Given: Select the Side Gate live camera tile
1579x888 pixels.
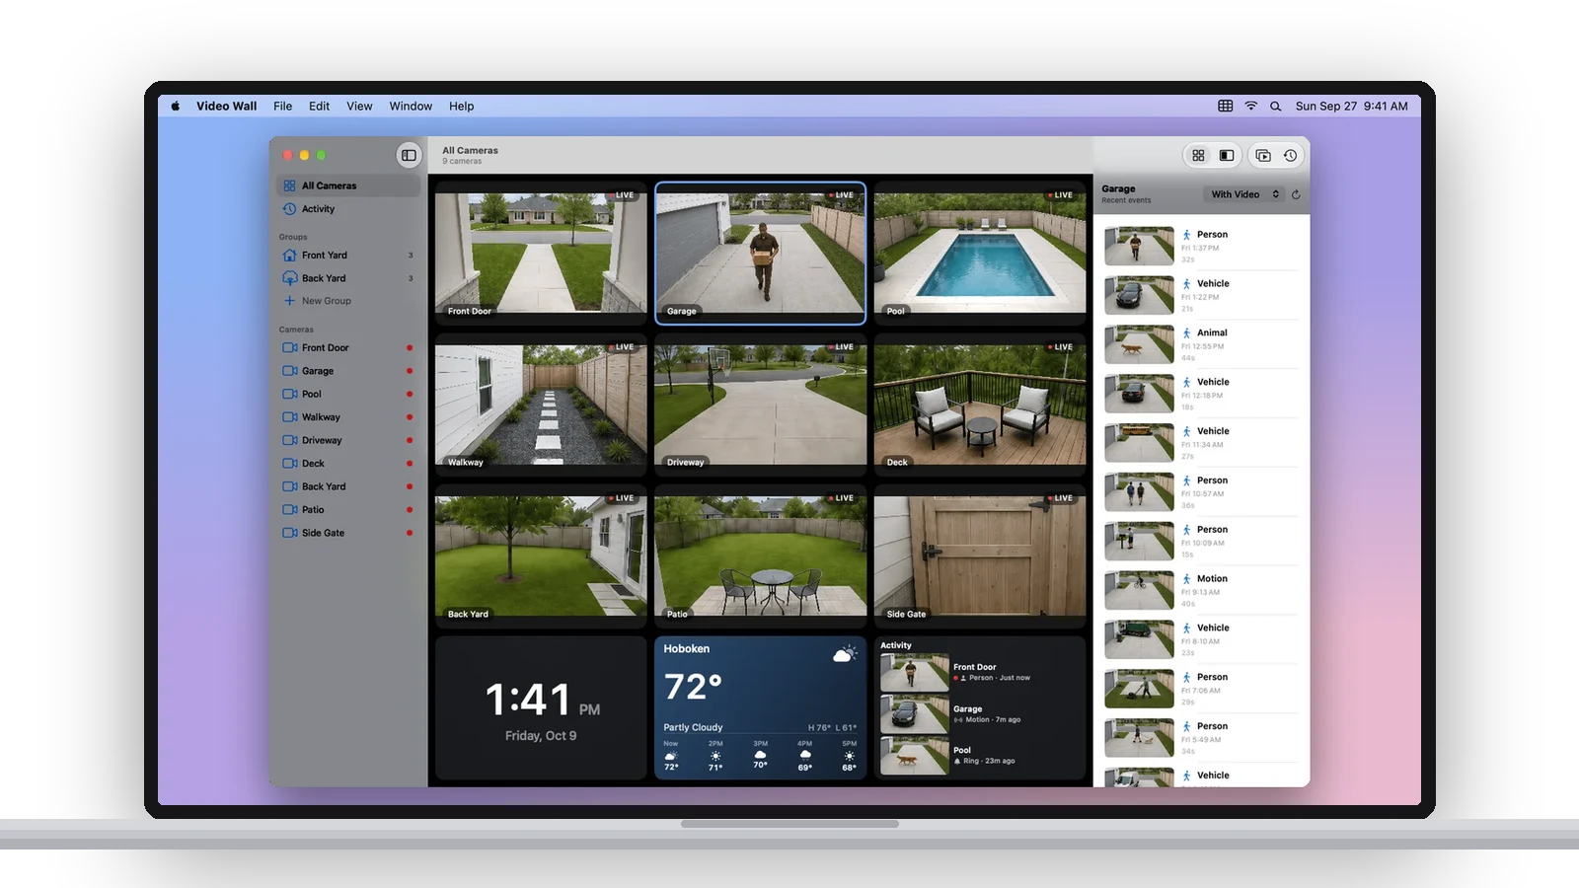Looking at the screenshot, I should (x=980, y=556).
